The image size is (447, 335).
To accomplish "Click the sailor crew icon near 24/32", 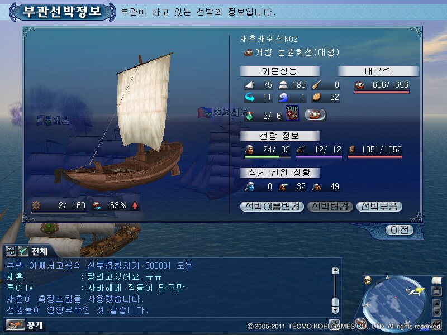I will (x=249, y=149).
